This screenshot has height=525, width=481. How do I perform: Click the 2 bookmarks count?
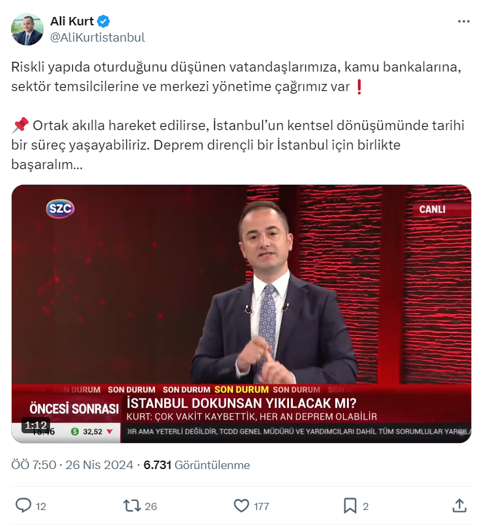pyautogui.click(x=365, y=506)
